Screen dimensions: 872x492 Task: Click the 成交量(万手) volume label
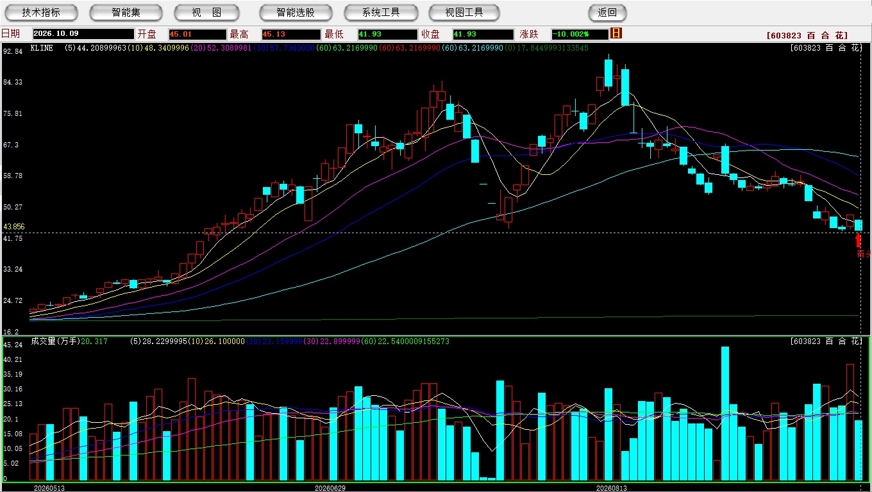(56, 341)
